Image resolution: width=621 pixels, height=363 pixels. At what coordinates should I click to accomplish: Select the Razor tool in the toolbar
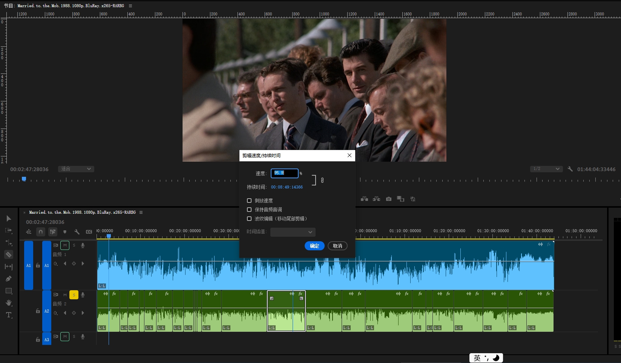(x=9, y=255)
